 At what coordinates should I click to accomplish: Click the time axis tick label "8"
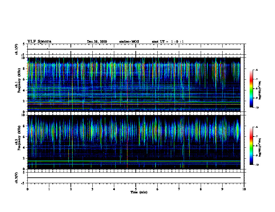[x=201, y=189]
